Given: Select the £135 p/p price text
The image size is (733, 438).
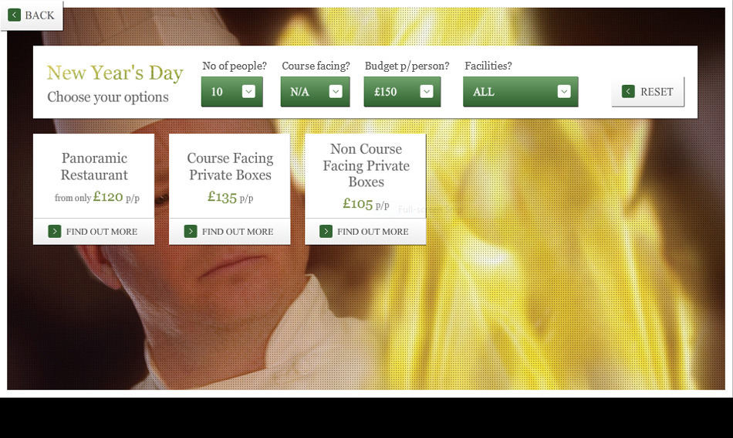Looking at the screenshot, I should pos(230,197).
